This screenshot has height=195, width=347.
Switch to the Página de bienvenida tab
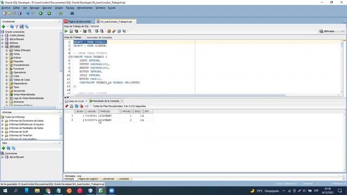pyautogui.click(x=79, y=22)
